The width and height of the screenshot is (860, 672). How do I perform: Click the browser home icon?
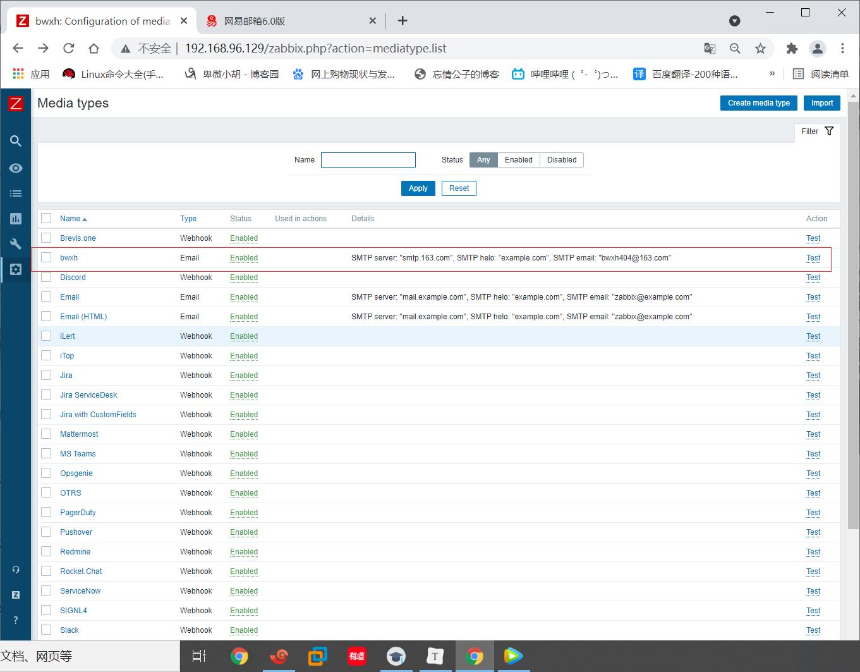point(94,48)
